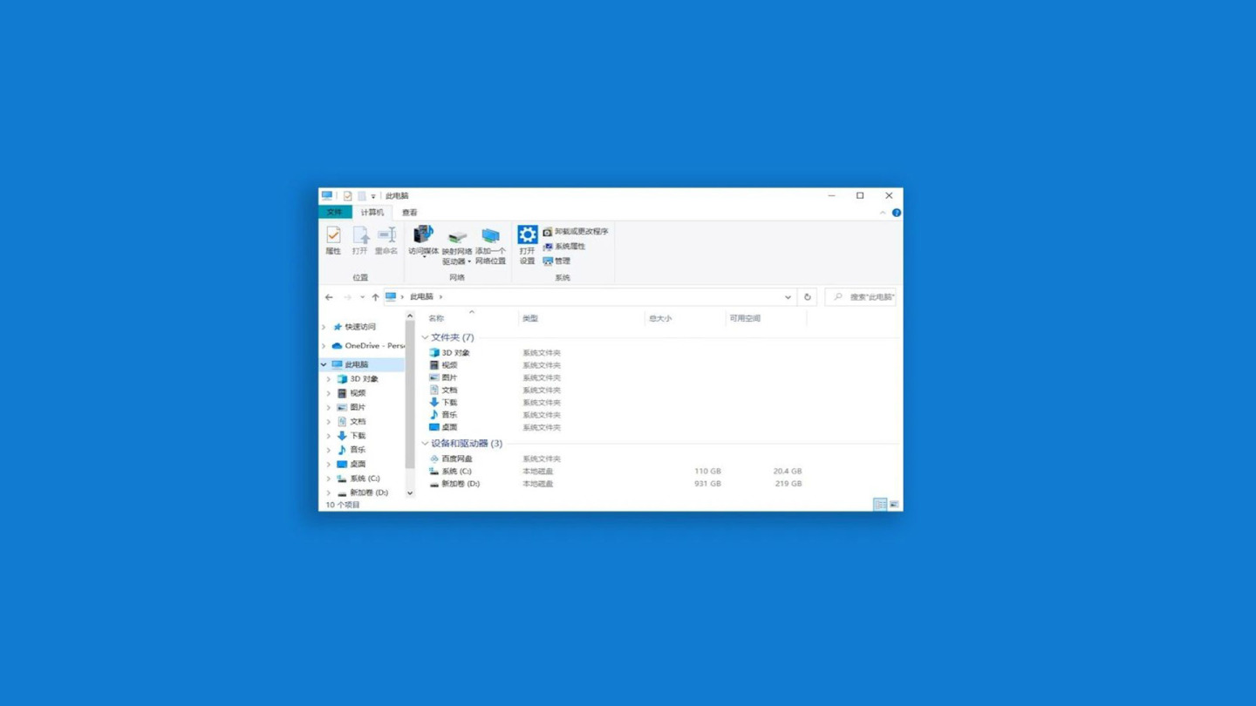Go back with the back arrow
Viewport: 1256px width, 706px height.
[329, 297]
